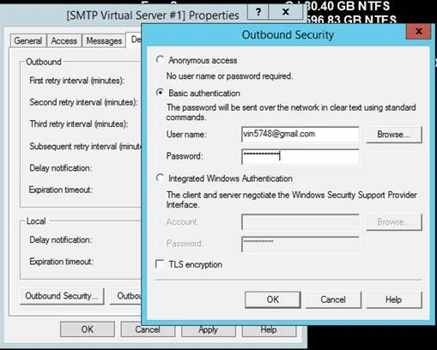Switch to the General tab
This screenshot has width=437, height=350.
pos(28,41)
